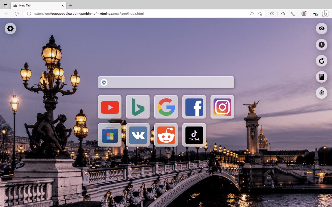Open the Extensions puzzle icon
332x207 pixels.
272,13
